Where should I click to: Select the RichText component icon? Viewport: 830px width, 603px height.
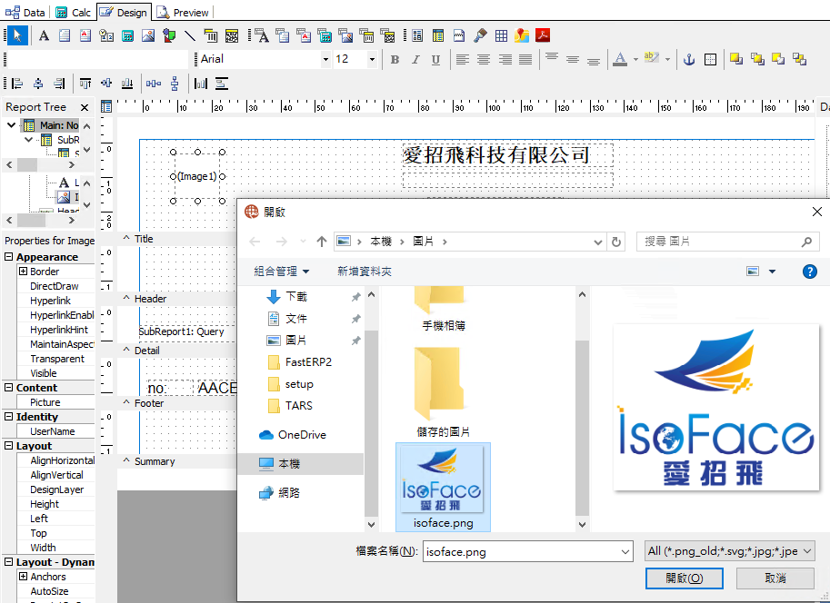[85, 35]
